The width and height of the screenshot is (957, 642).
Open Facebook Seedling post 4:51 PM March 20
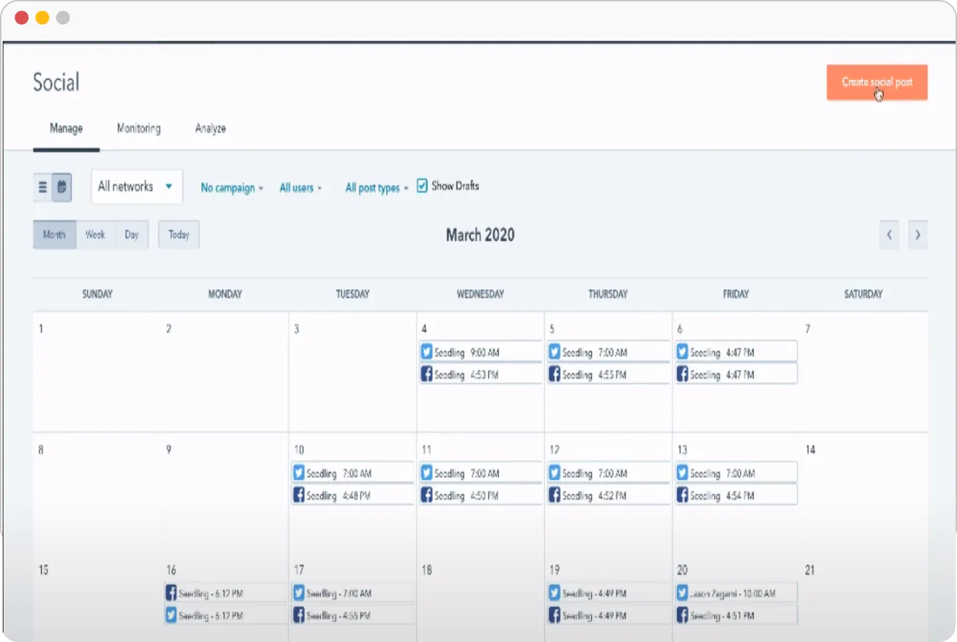tap(736, 615)
